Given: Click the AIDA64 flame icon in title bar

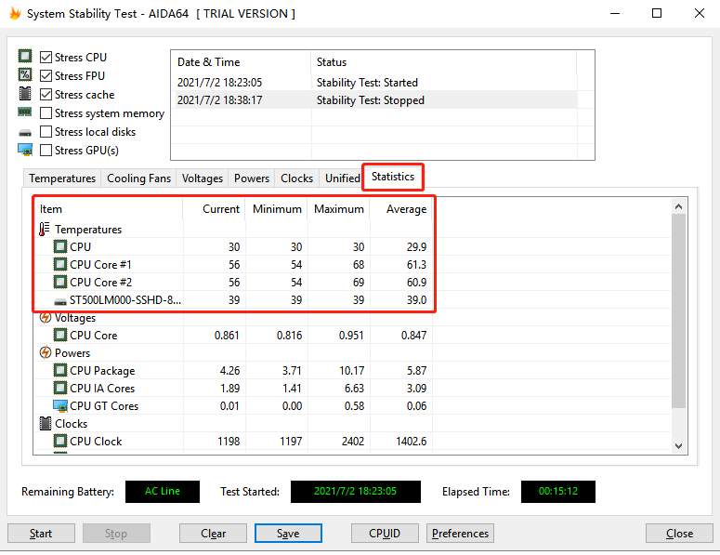Looking at the screenshot, I should (x=14, y=14).
